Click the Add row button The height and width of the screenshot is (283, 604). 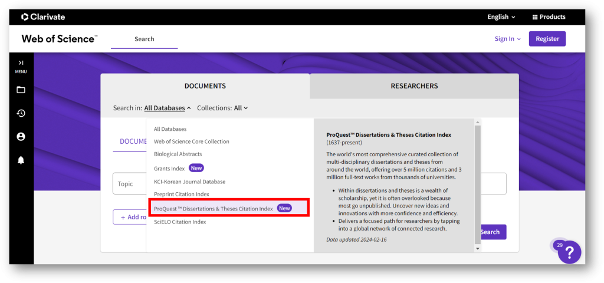pos(130,217)
